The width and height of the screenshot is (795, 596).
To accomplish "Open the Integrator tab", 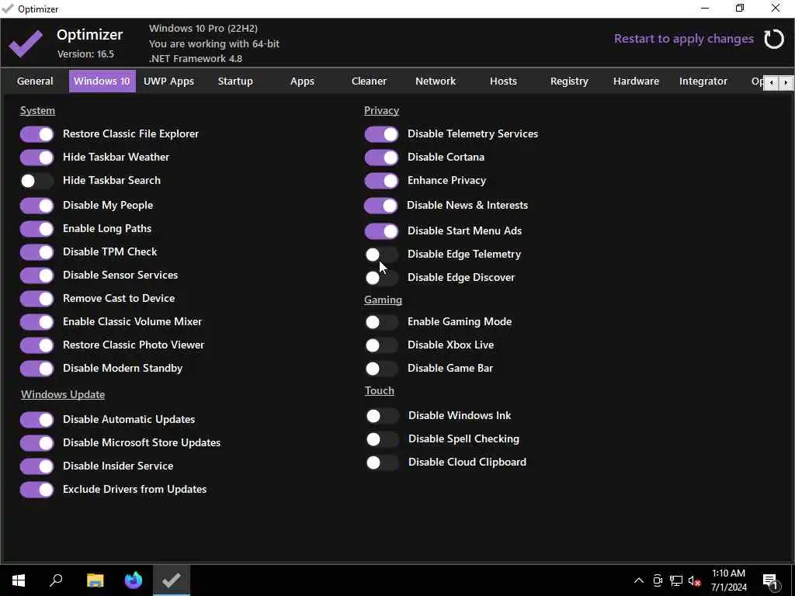I will click(703, 81).
